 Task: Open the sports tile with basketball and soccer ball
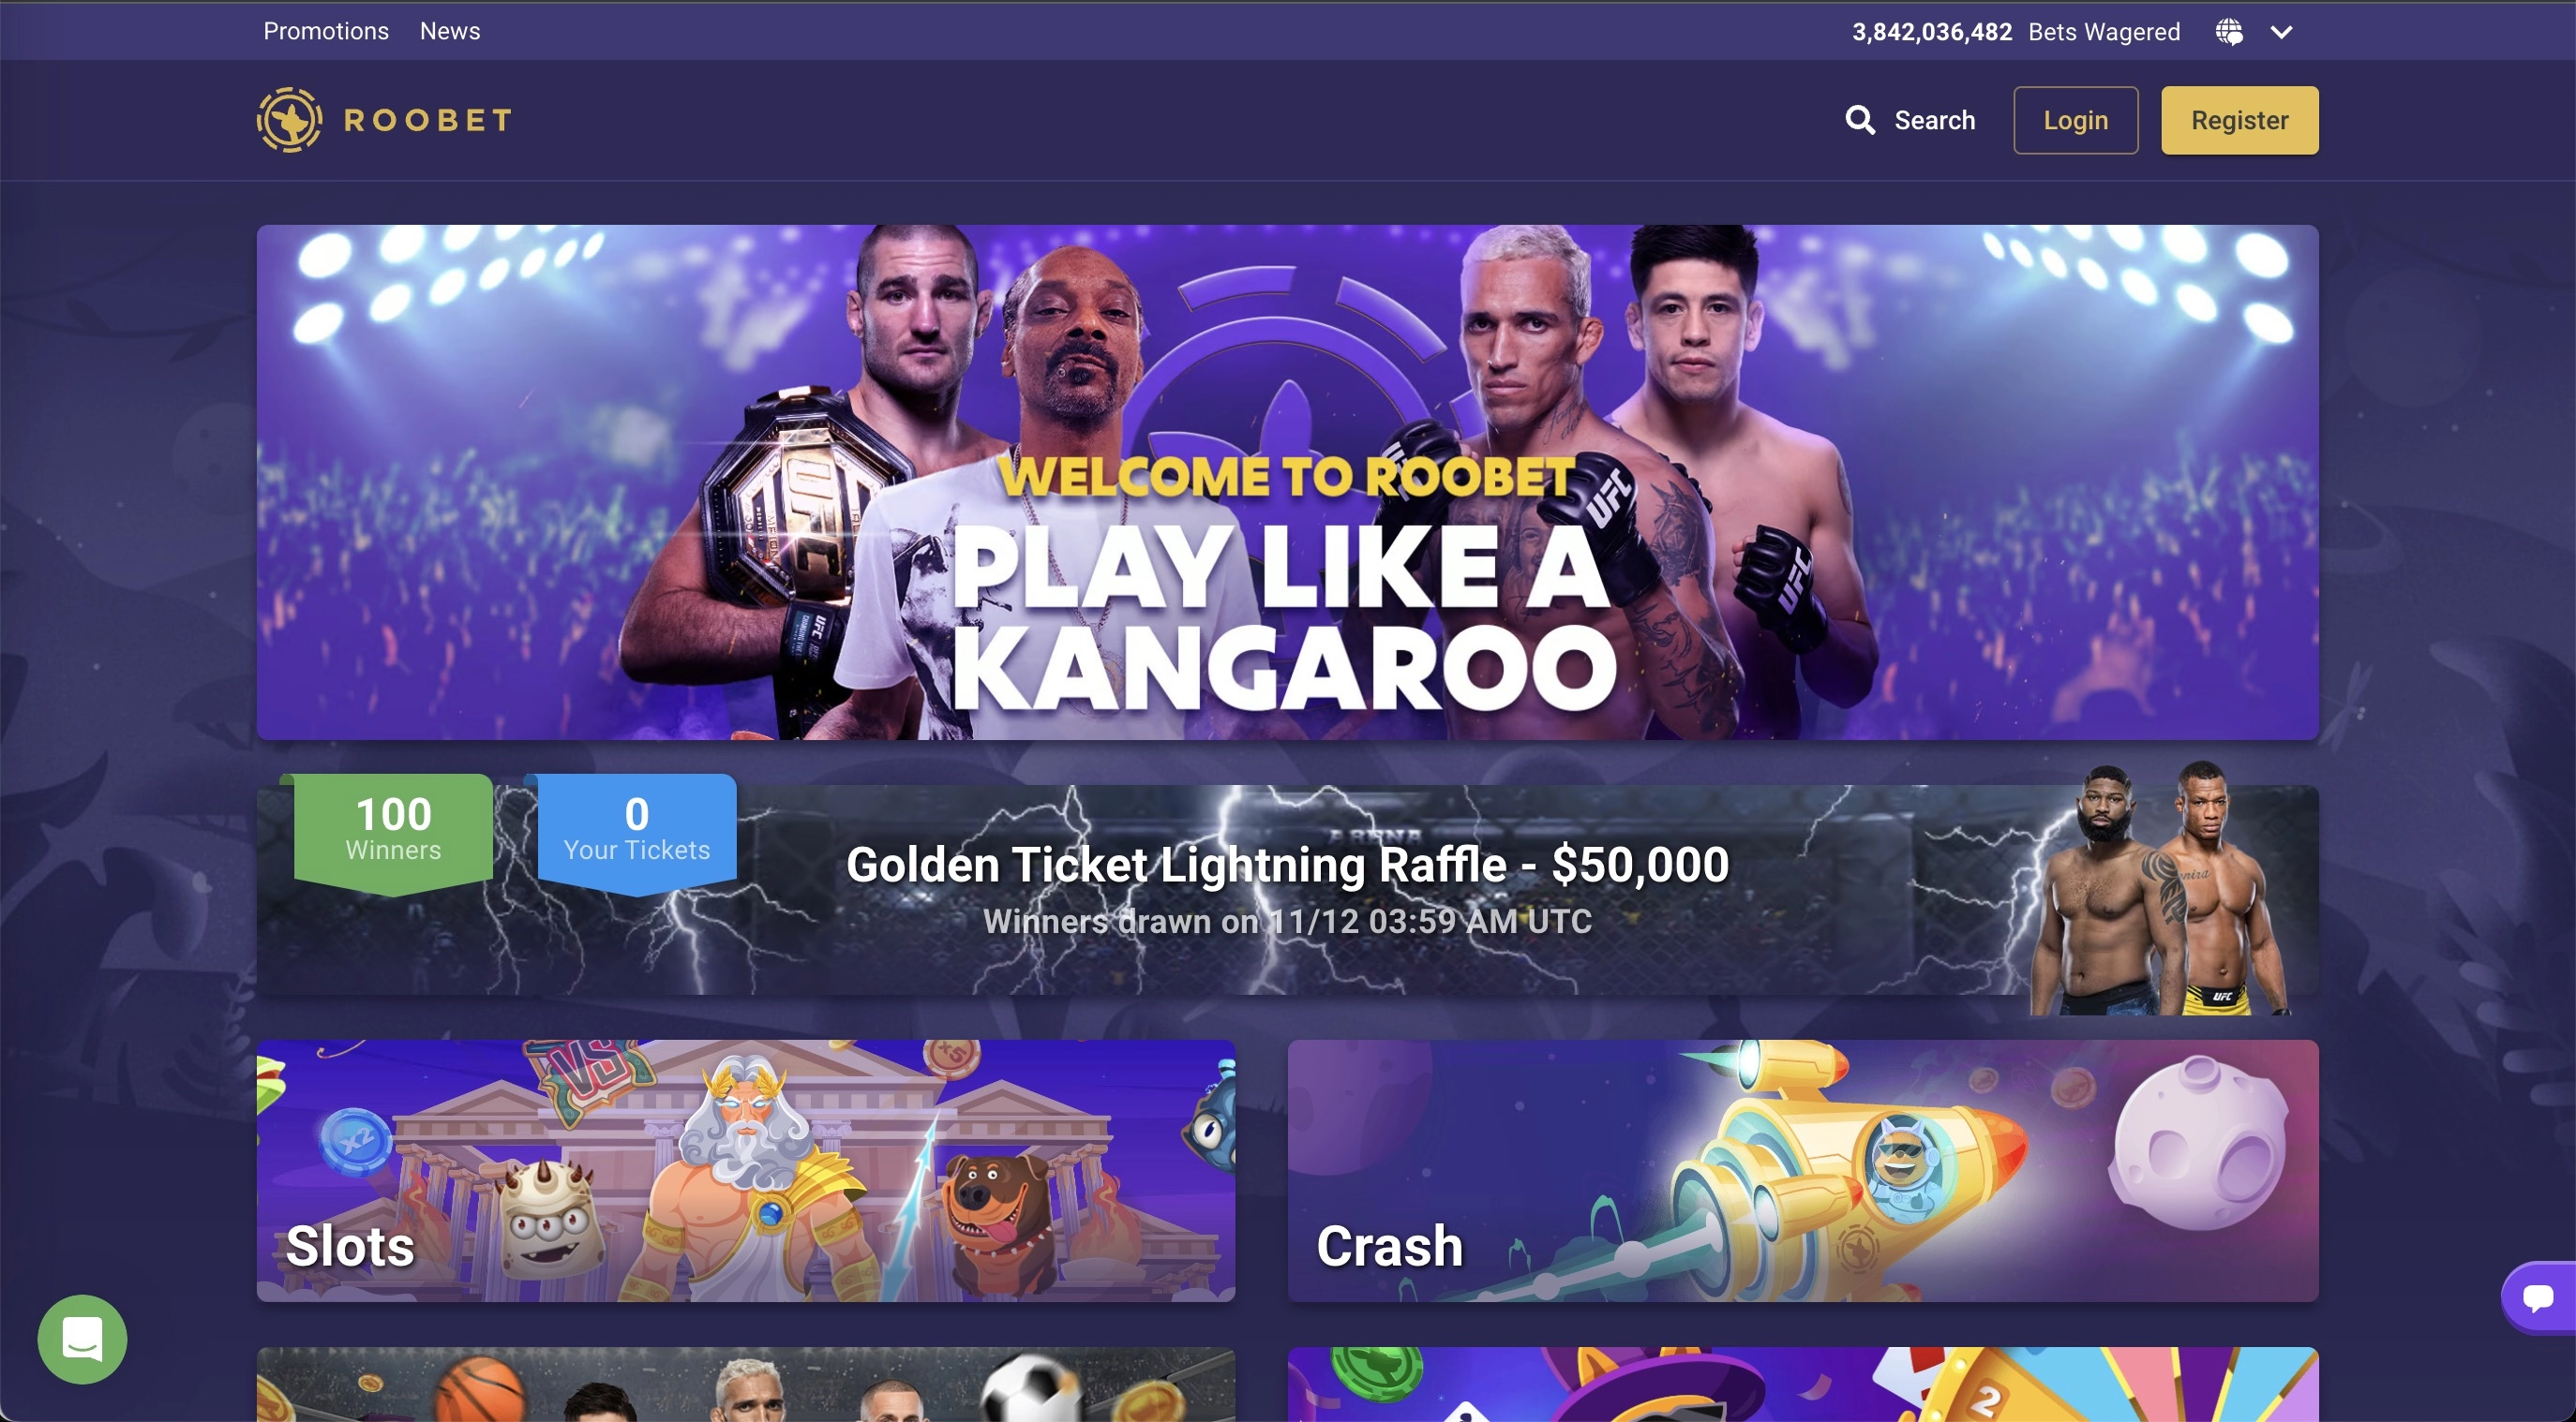pos(746,1384)
